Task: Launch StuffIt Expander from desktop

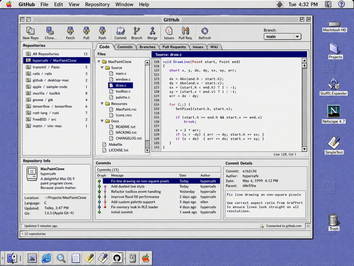Action: point(334,84)
